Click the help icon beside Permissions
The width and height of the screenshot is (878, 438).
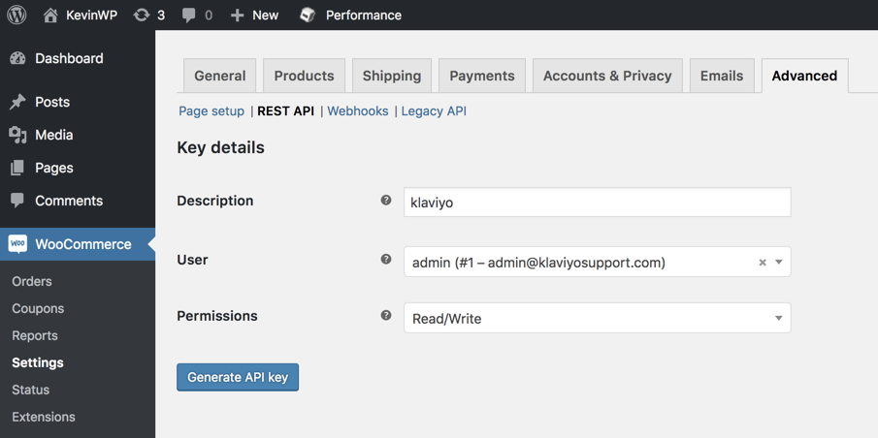[x=386, y=316]
